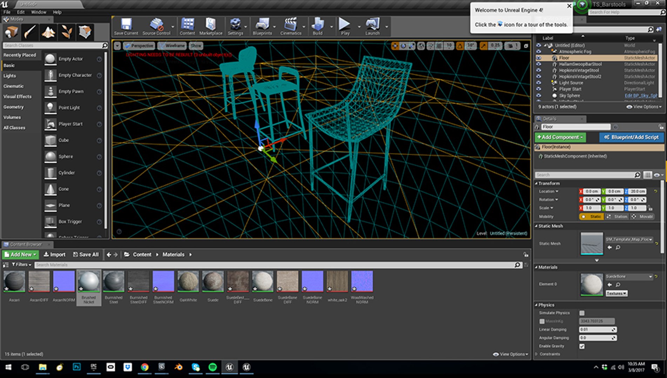Open the Edit menu
667x378 pixels.
[x=21, y=12]
